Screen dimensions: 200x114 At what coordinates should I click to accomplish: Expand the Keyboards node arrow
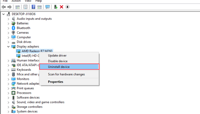click(x=8, y=70)
